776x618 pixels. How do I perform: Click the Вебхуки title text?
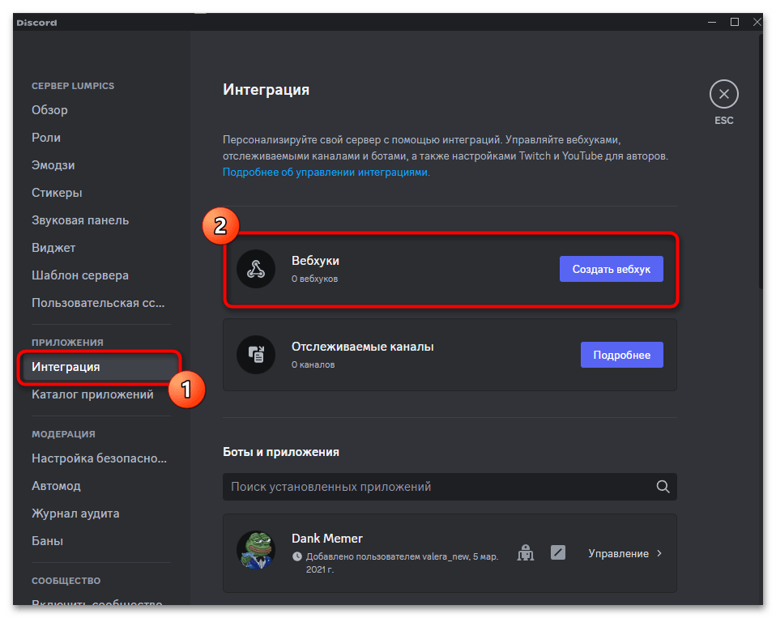click(315, 261)
